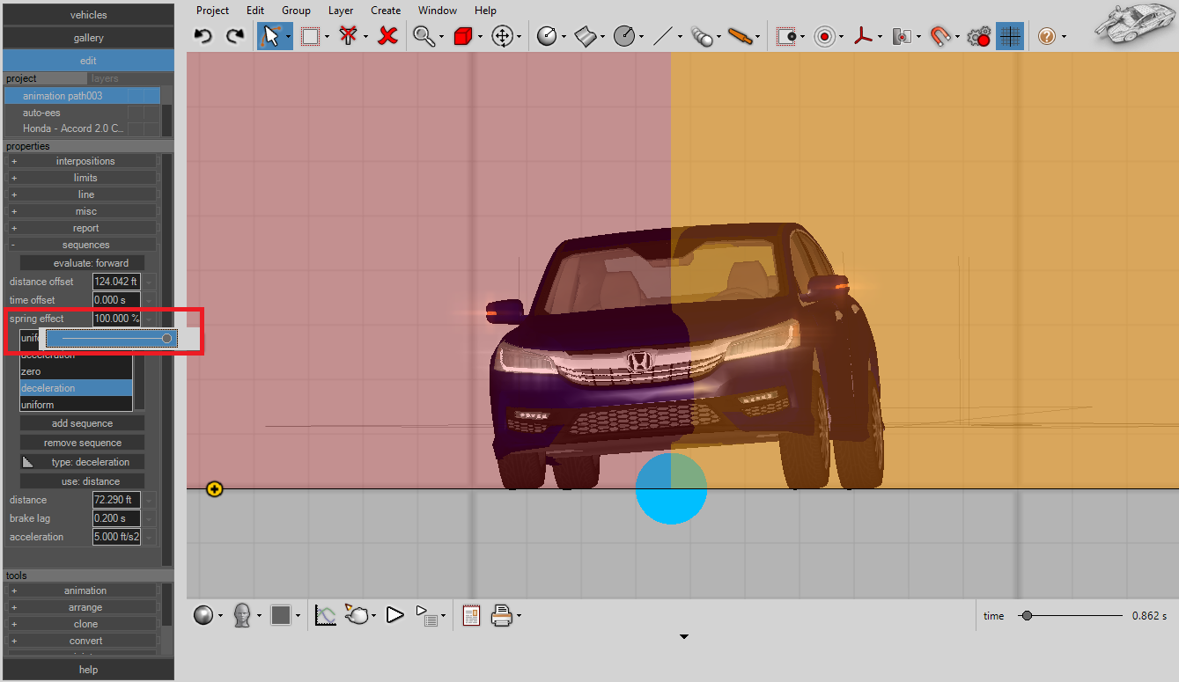
Task: Click the red X delete icon
Action: click(x=387, y=36)
